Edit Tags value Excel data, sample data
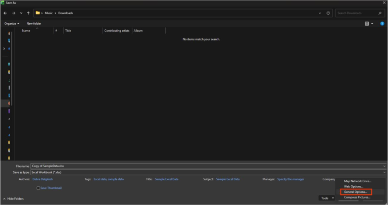 [109, 179]
